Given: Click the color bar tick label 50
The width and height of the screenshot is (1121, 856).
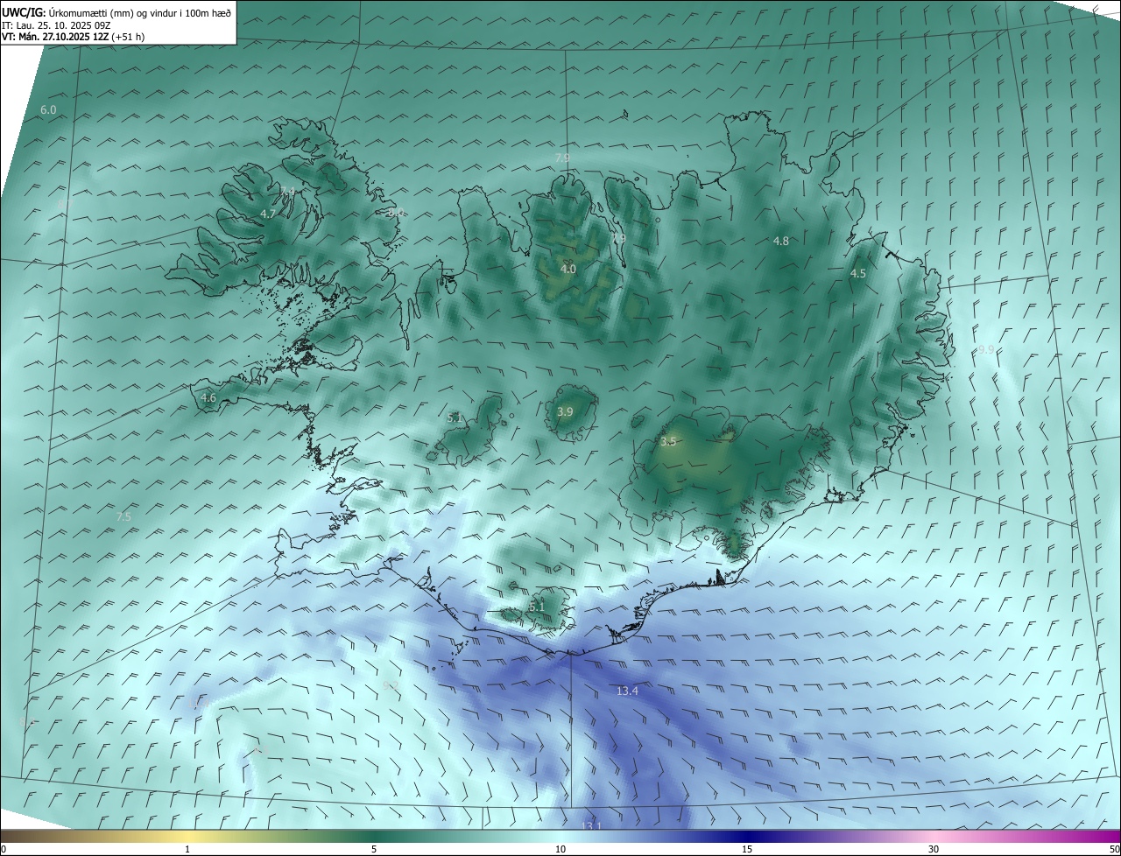Looking at the screenshot, I should point(1114,849).
